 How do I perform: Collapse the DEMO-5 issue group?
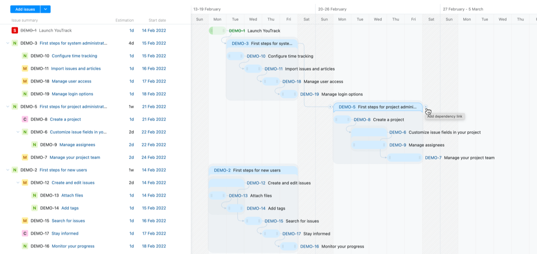[8, 107]
